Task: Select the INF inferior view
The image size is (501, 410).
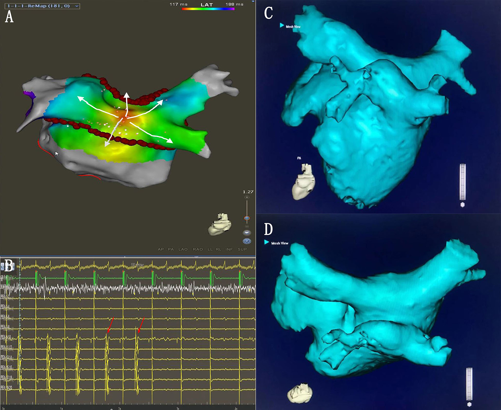Action: (x=229, y=249)
